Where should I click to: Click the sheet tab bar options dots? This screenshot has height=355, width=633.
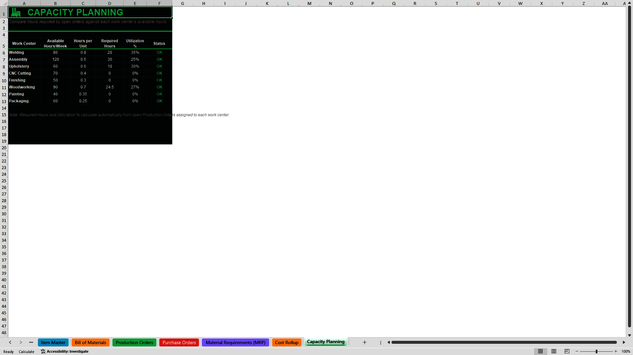pos(380,343)
